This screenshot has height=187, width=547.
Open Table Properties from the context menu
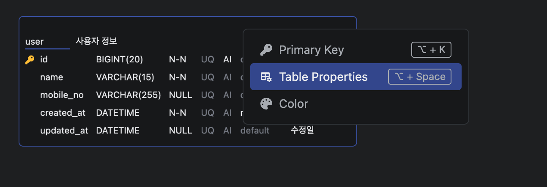[x=323, y=77]
